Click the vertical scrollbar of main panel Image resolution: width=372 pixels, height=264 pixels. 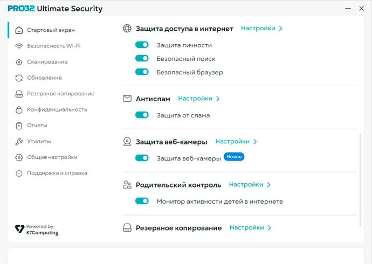click(x=360, y=172)
